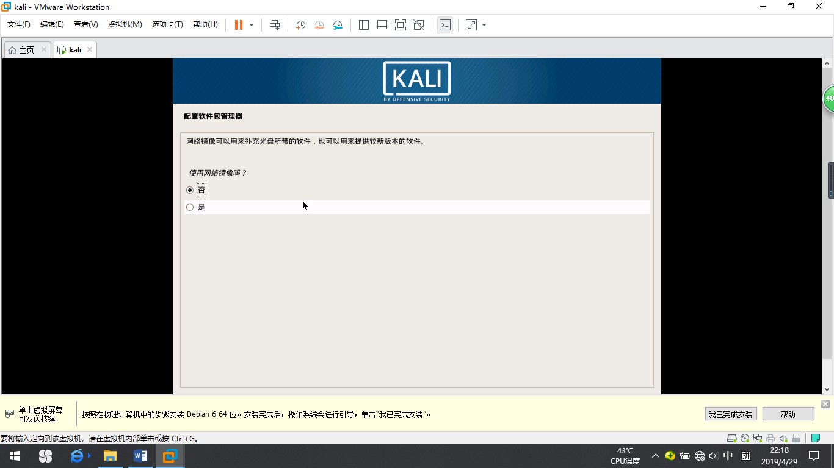Open the snapshot manager
The image size is (834, 468).
point(338,25)
